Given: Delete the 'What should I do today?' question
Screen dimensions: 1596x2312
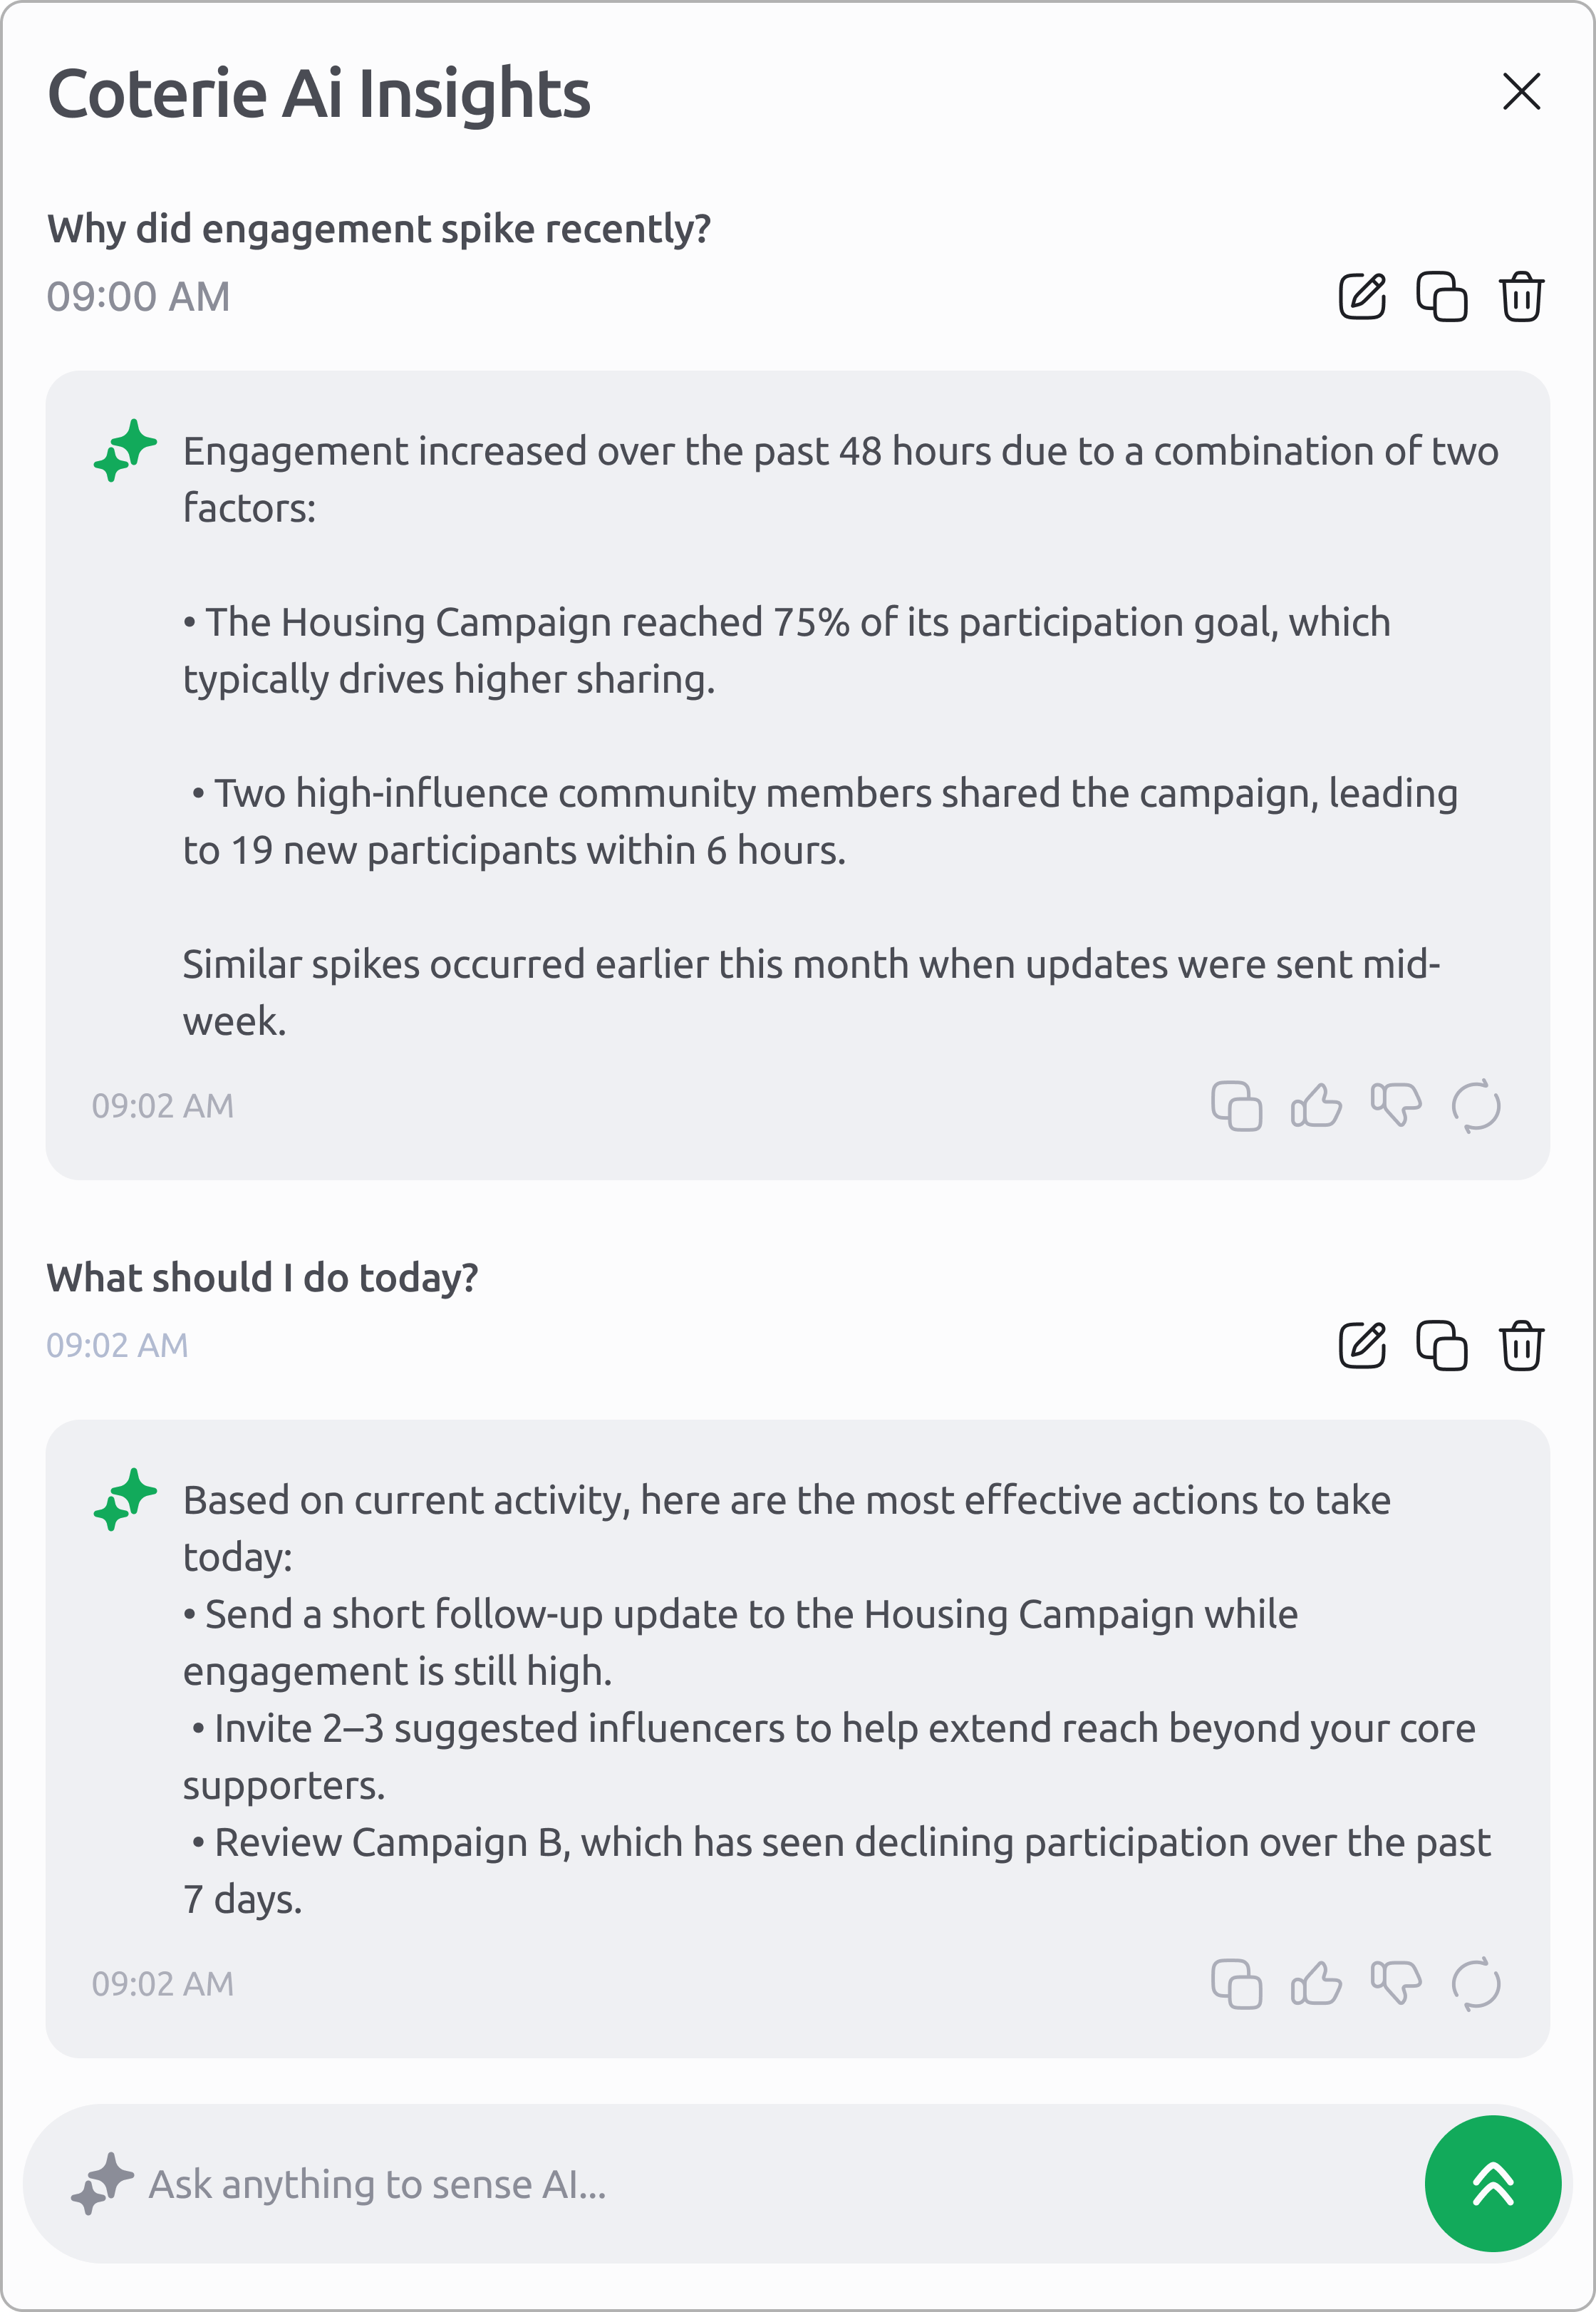Looking at the screenshot, I should pos(1521,1345).
